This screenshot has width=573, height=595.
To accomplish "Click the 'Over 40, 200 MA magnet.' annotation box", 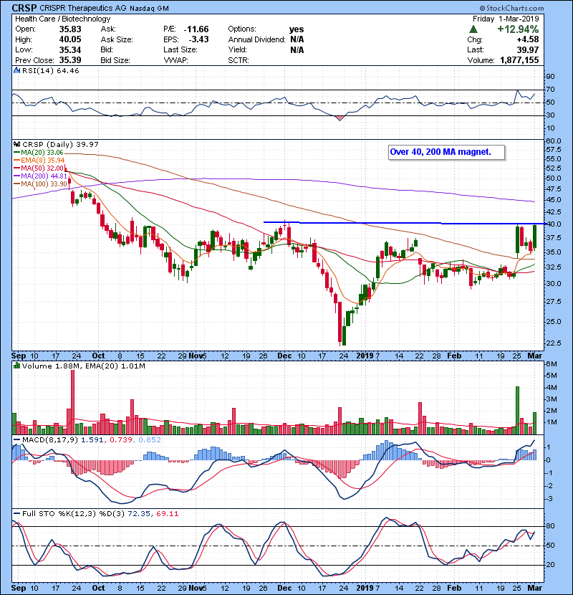I will (x=446, y=152).
